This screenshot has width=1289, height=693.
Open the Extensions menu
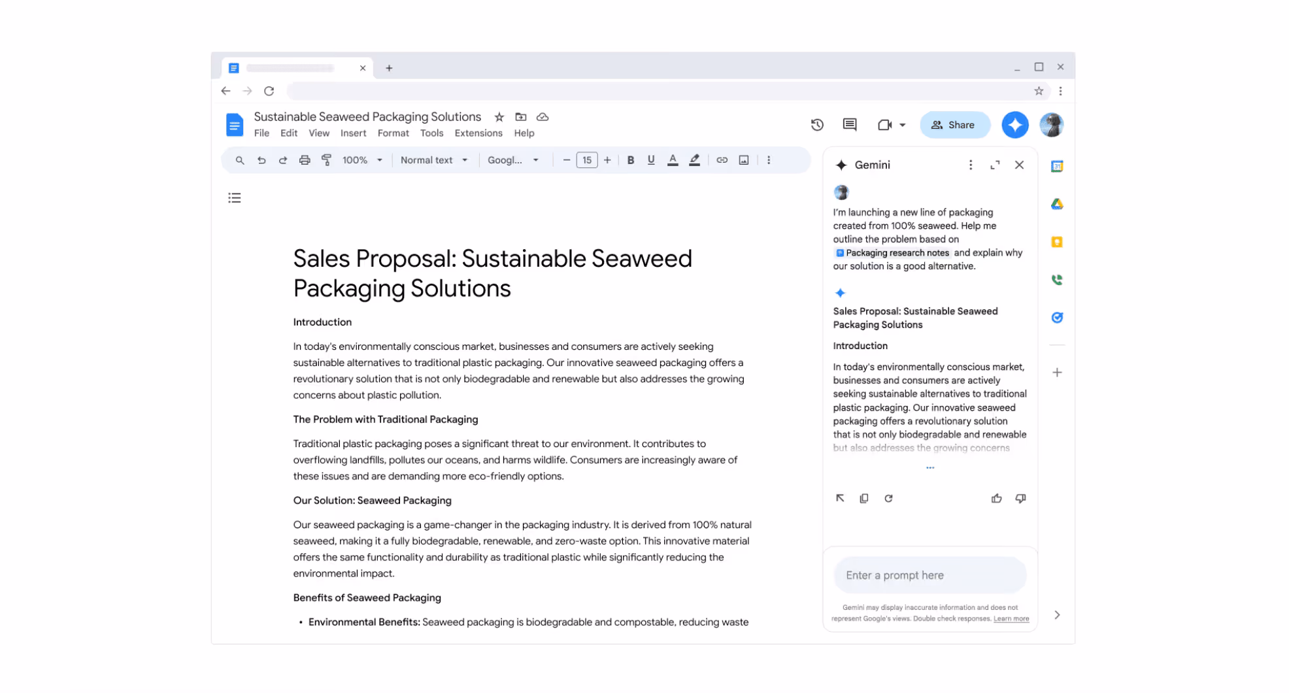pos(478,133)
